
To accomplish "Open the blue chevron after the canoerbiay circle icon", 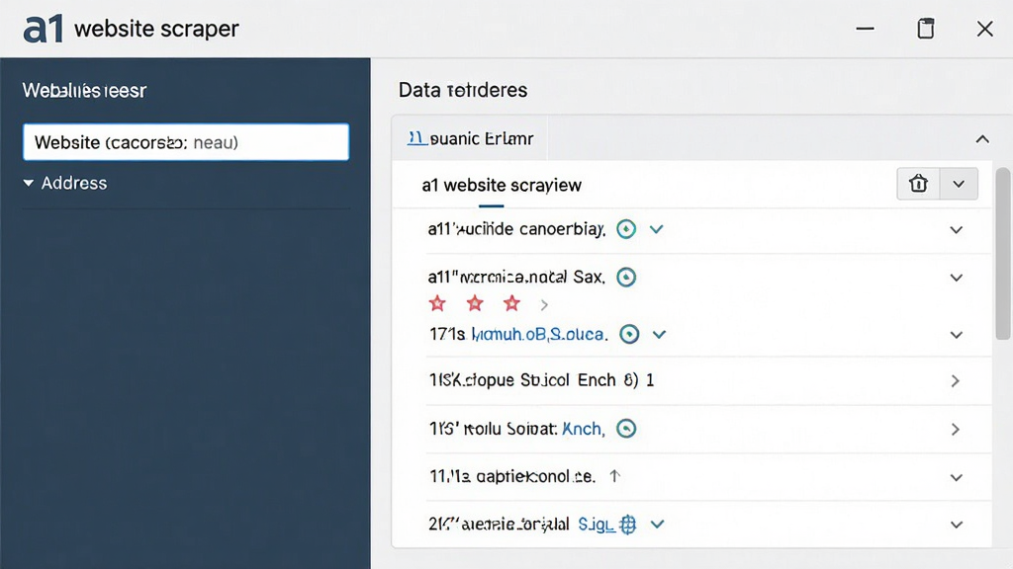I will pos(657,229).
